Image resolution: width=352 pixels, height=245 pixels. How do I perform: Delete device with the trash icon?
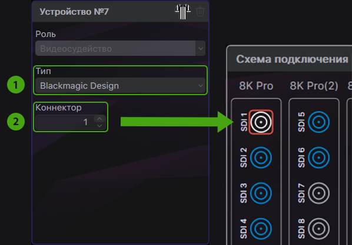(200, 12)
